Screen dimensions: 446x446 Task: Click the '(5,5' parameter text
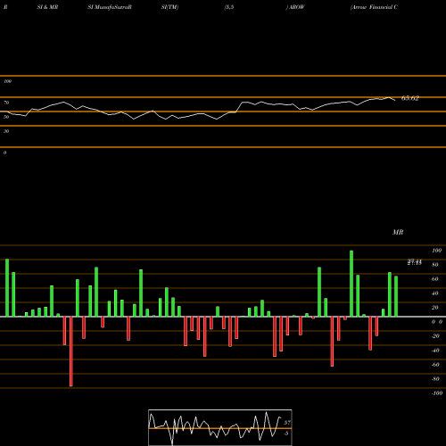pos(229,7)
